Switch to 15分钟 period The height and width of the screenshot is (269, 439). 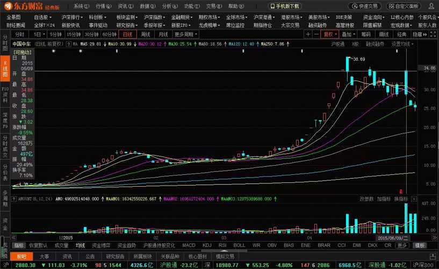click(x=74, y=34)
